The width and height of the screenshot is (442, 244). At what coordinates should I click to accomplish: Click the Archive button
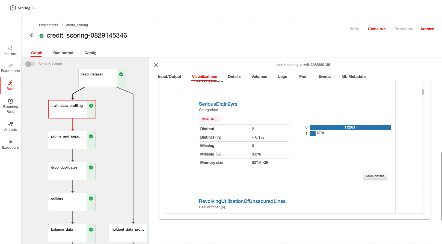427,29
